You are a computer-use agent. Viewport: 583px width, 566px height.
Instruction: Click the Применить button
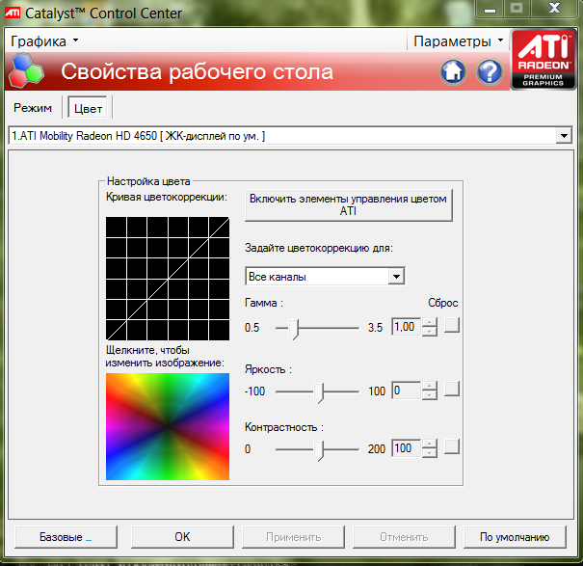(x=293, y=537)
